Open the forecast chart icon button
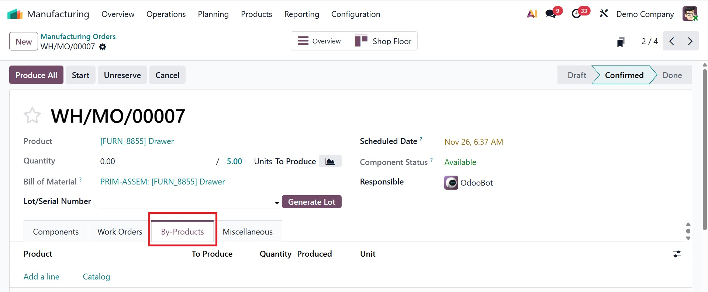This screenshot has height=292, width=708. pyautogui.click(x=330, y=161)
